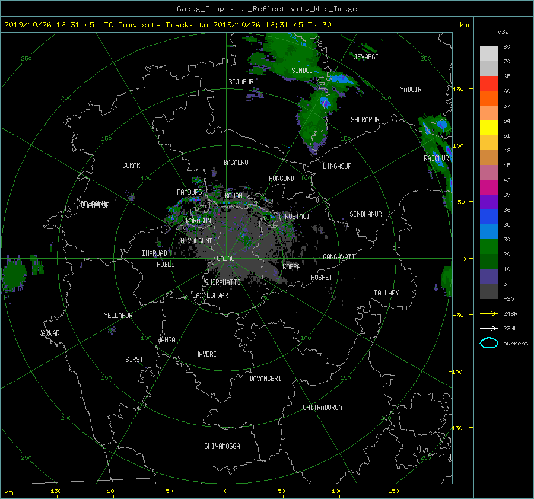Click the KARWAR city label
Image resolution: width=534 pixels, height=499 pixels.
point(49,333)
